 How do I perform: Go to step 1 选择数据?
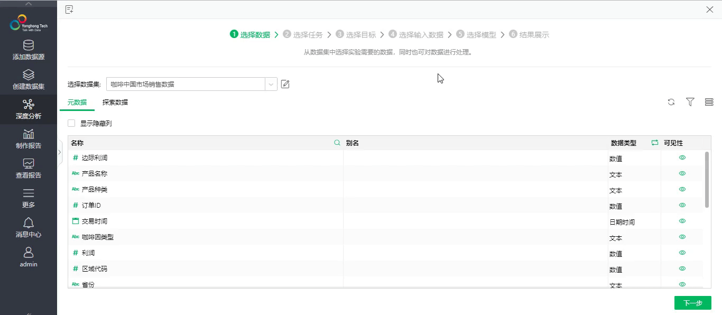pos(250,34)
